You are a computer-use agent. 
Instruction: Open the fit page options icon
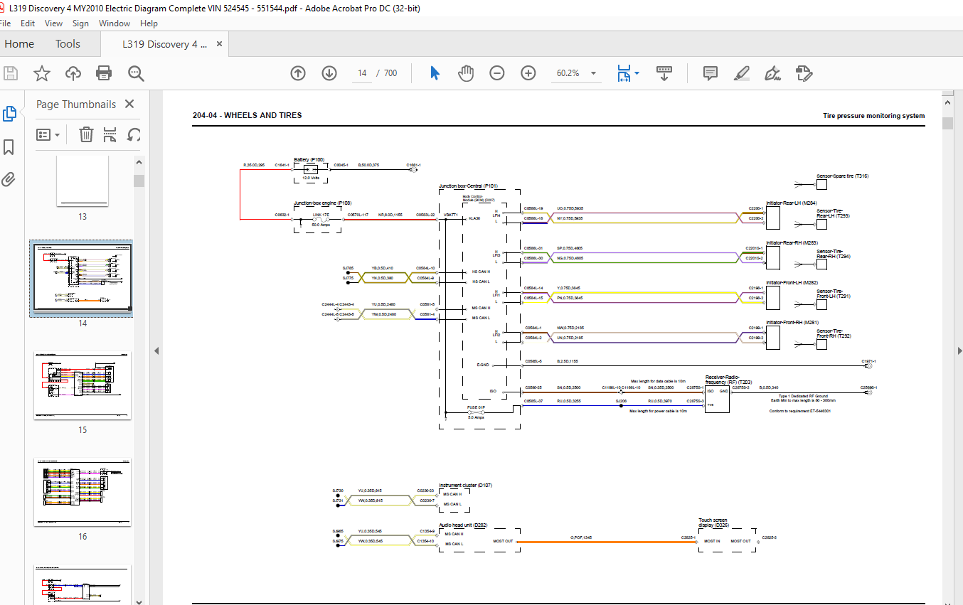tap(628, 73)
